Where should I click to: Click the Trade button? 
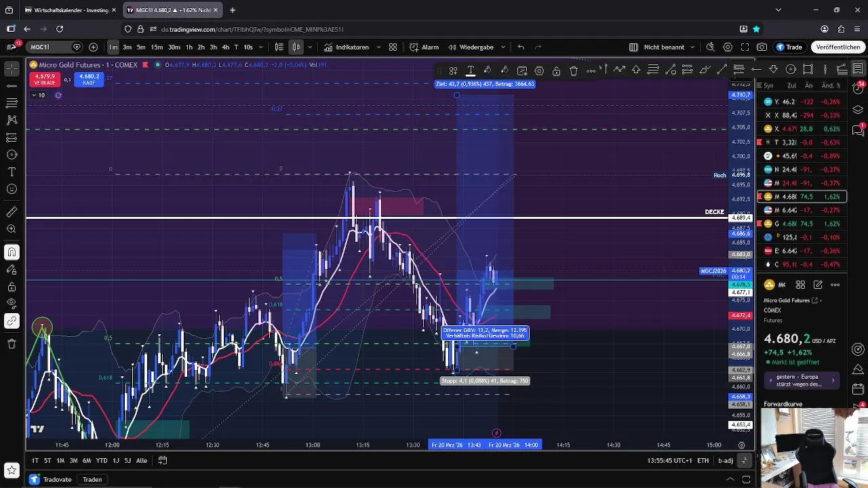point(789,47)
